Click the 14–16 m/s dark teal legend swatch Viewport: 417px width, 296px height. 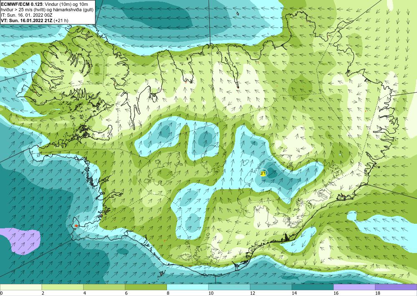tap(313, 287)
